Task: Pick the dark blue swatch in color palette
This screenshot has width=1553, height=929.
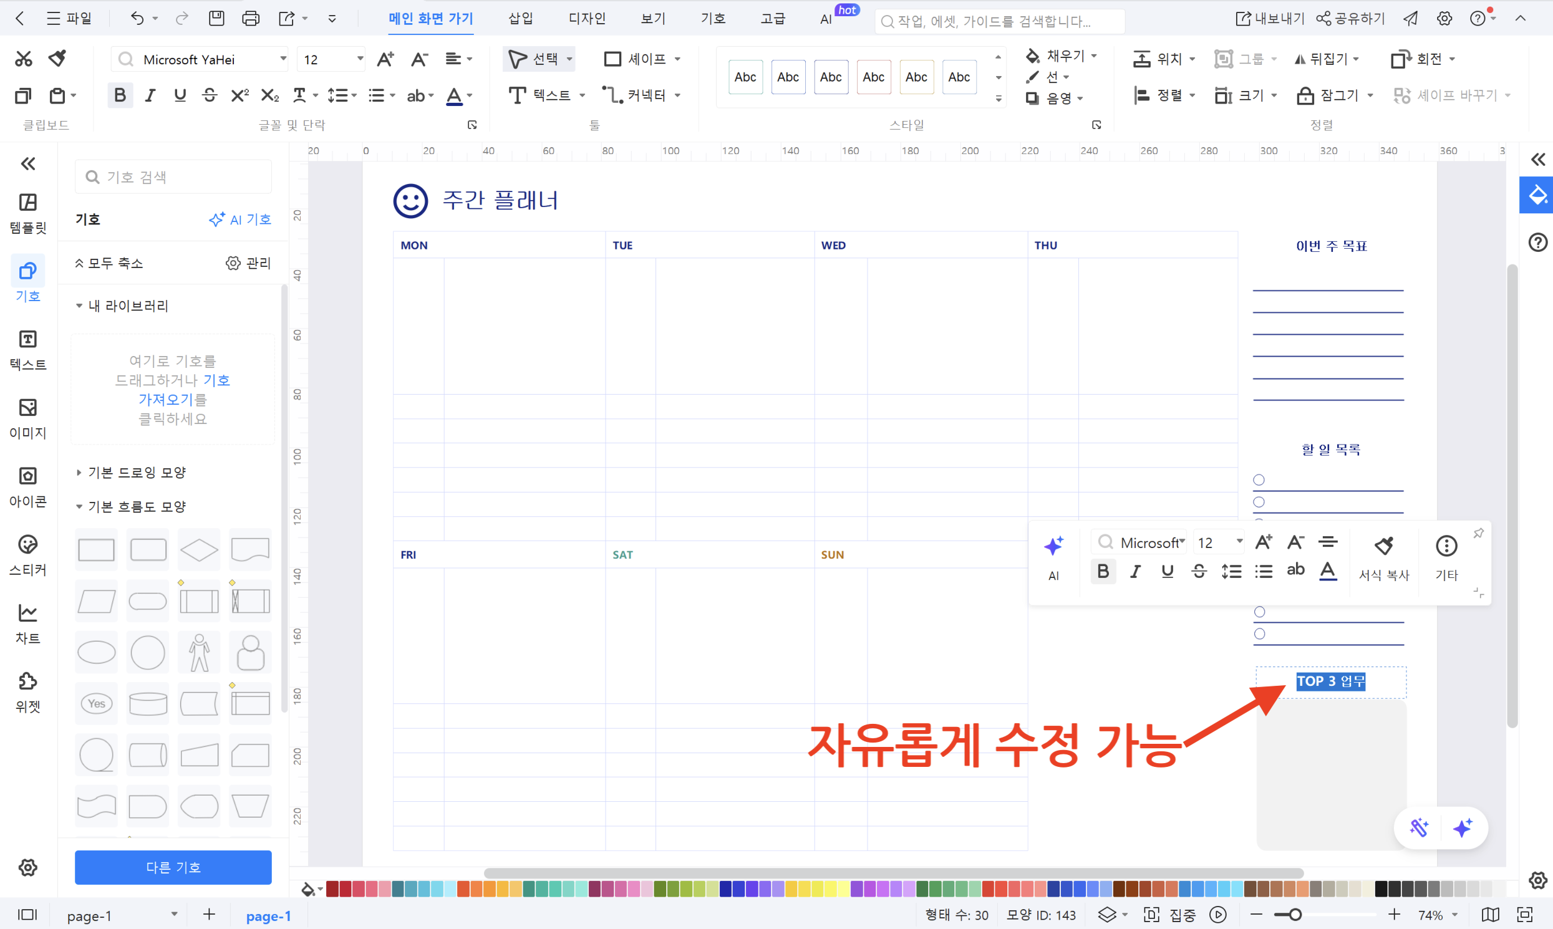Action: click(x=725, y=889)
